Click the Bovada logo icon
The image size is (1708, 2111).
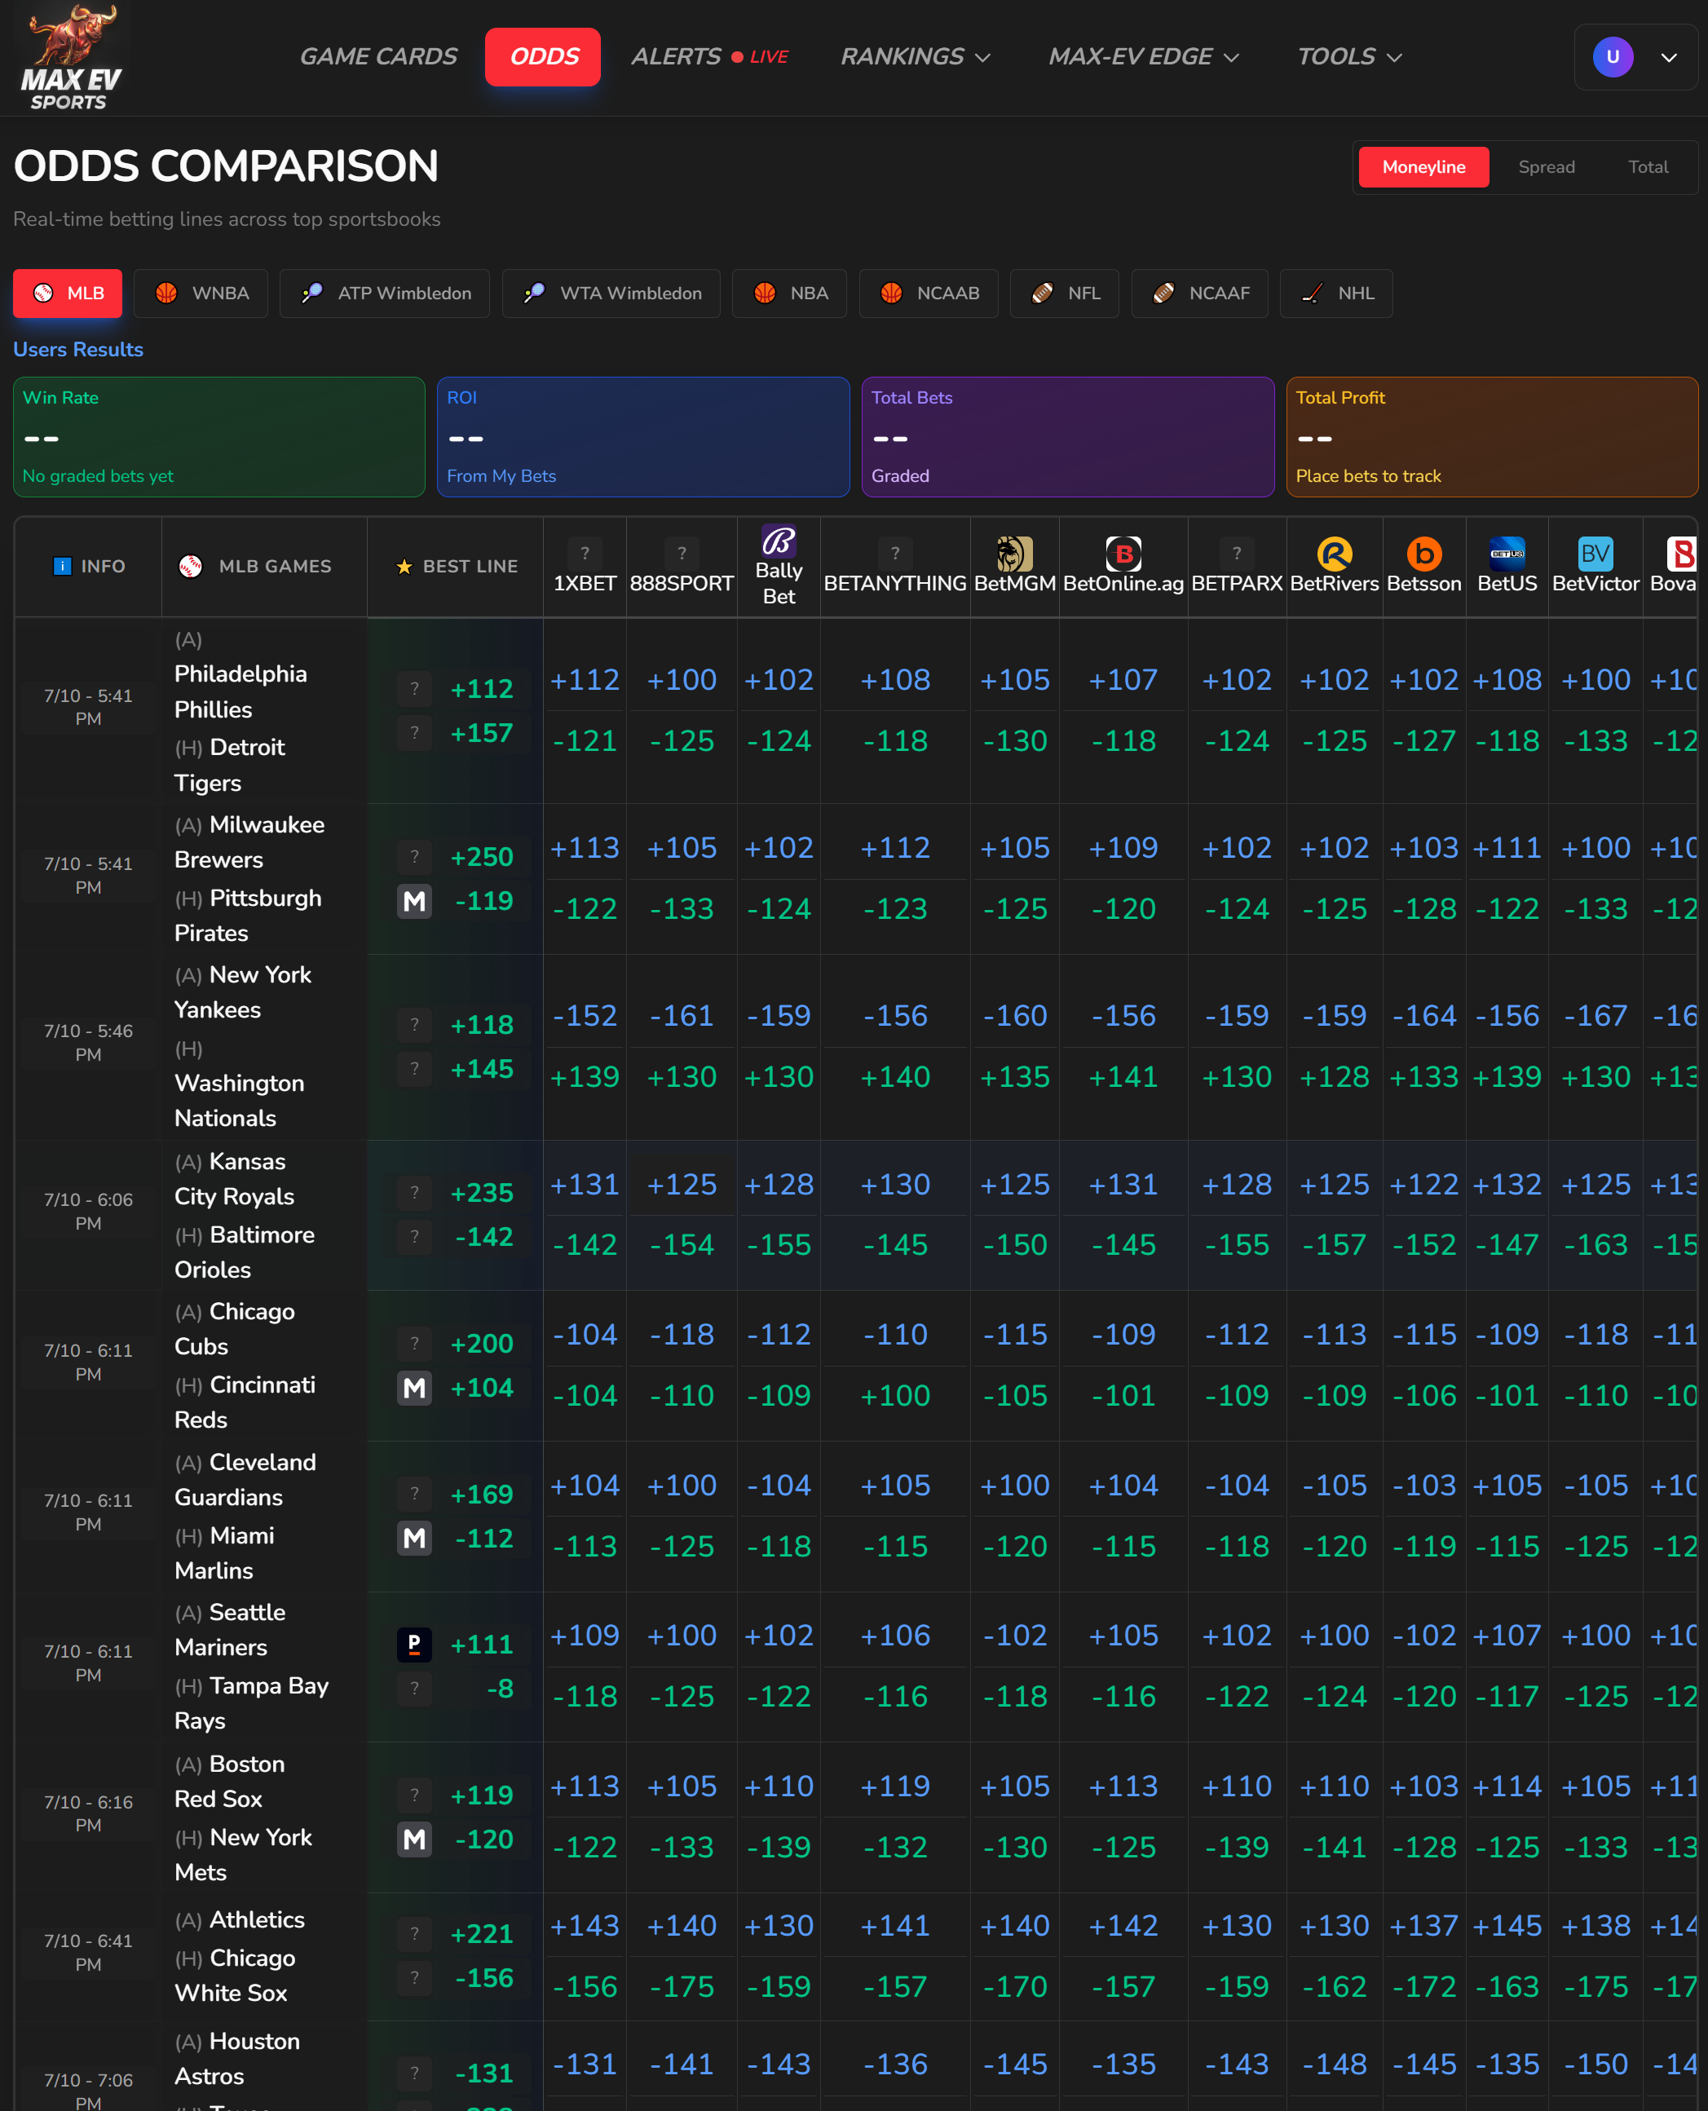pyautogui.click(x=1681, y=553)
